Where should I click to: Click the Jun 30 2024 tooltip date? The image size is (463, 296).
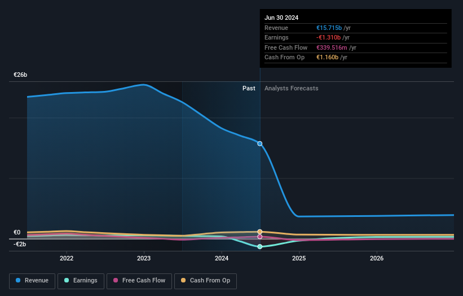coord(281,18)
